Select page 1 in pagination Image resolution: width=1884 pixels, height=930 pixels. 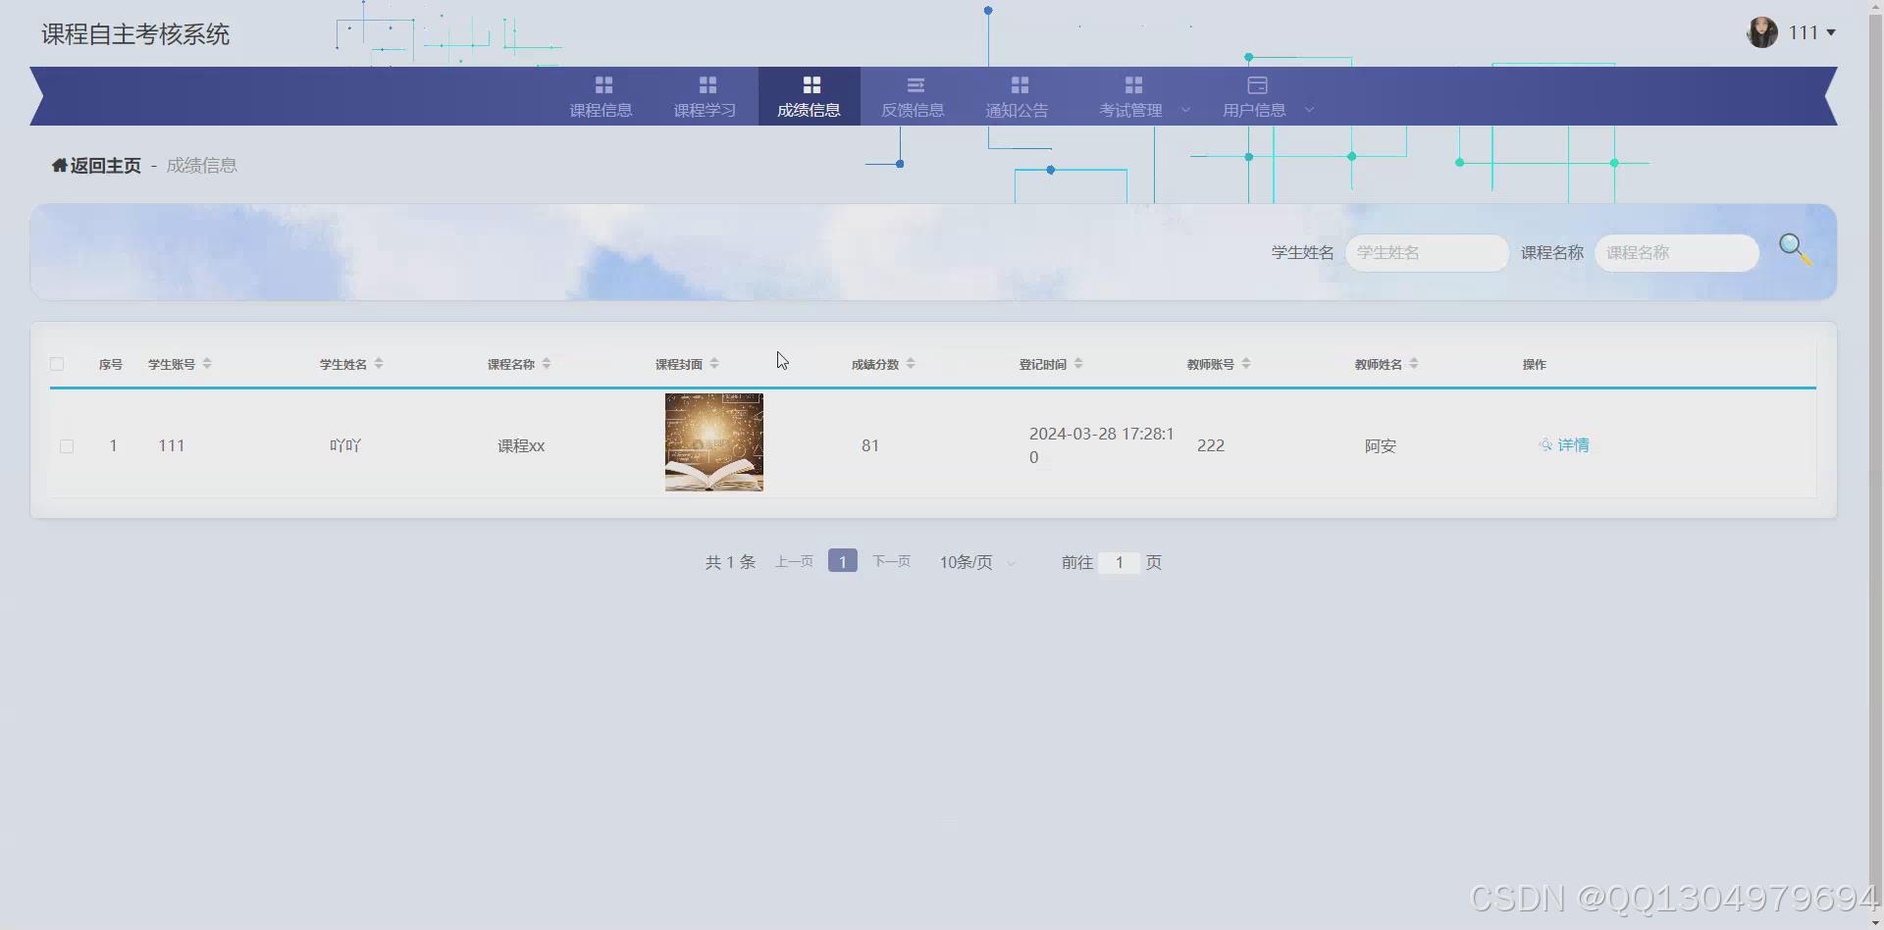tap(842, 560)
